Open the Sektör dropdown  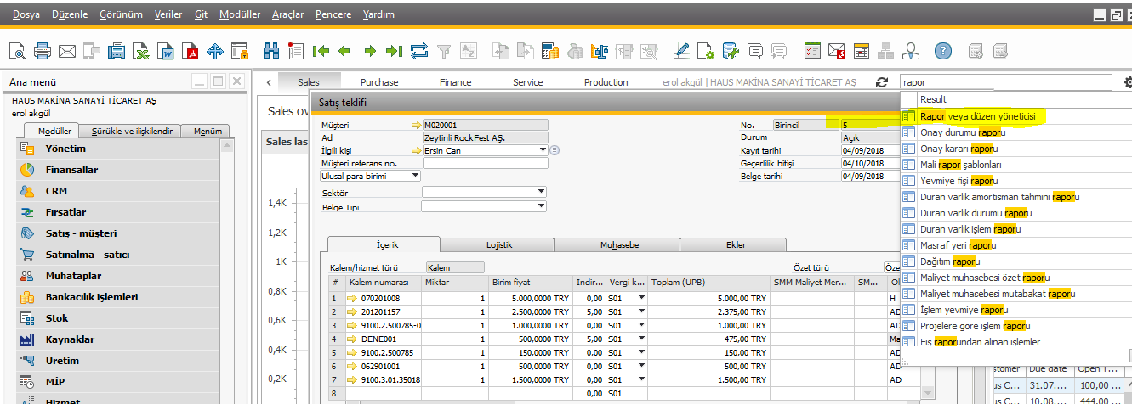541,192
